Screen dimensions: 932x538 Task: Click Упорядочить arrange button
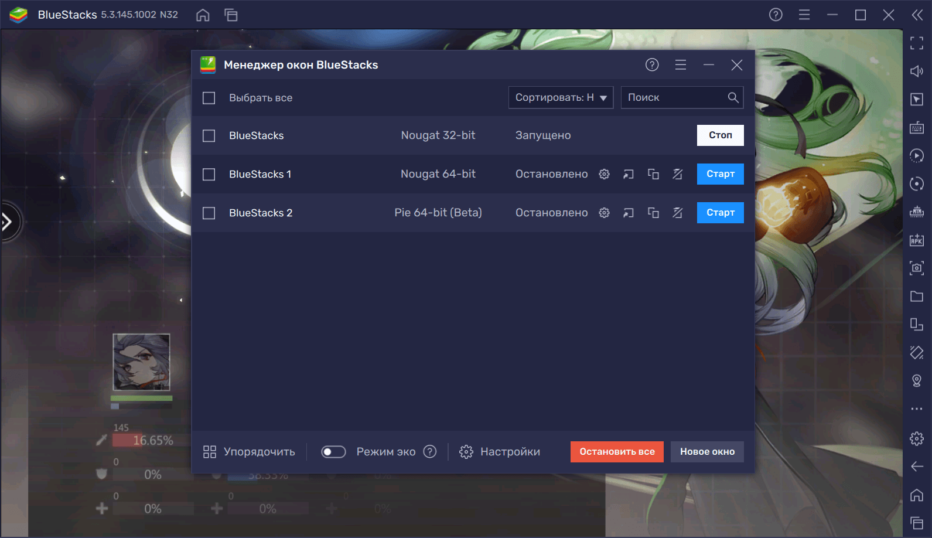249,452
